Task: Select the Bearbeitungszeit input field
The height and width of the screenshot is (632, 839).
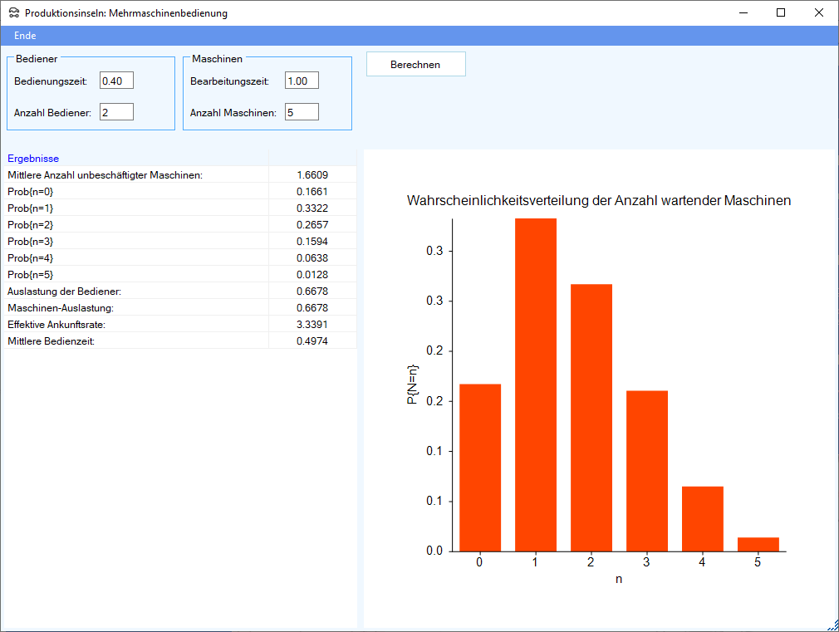Action: (302, 81)
